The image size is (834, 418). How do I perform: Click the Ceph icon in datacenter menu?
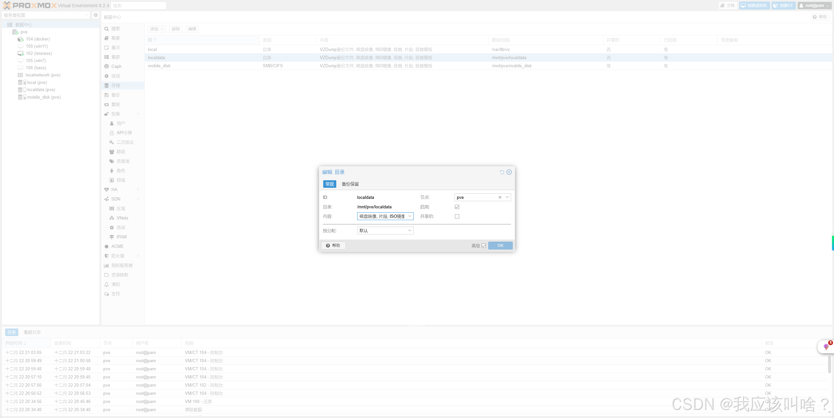click(x=107, y=66)
